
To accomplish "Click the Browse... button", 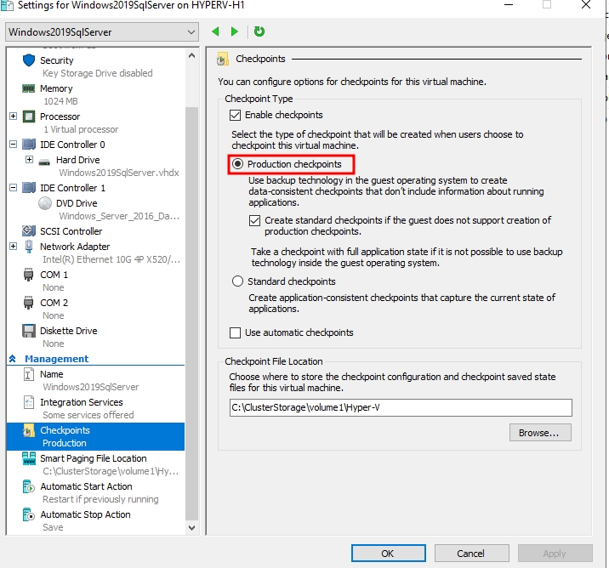I will (x=539, y=433).
